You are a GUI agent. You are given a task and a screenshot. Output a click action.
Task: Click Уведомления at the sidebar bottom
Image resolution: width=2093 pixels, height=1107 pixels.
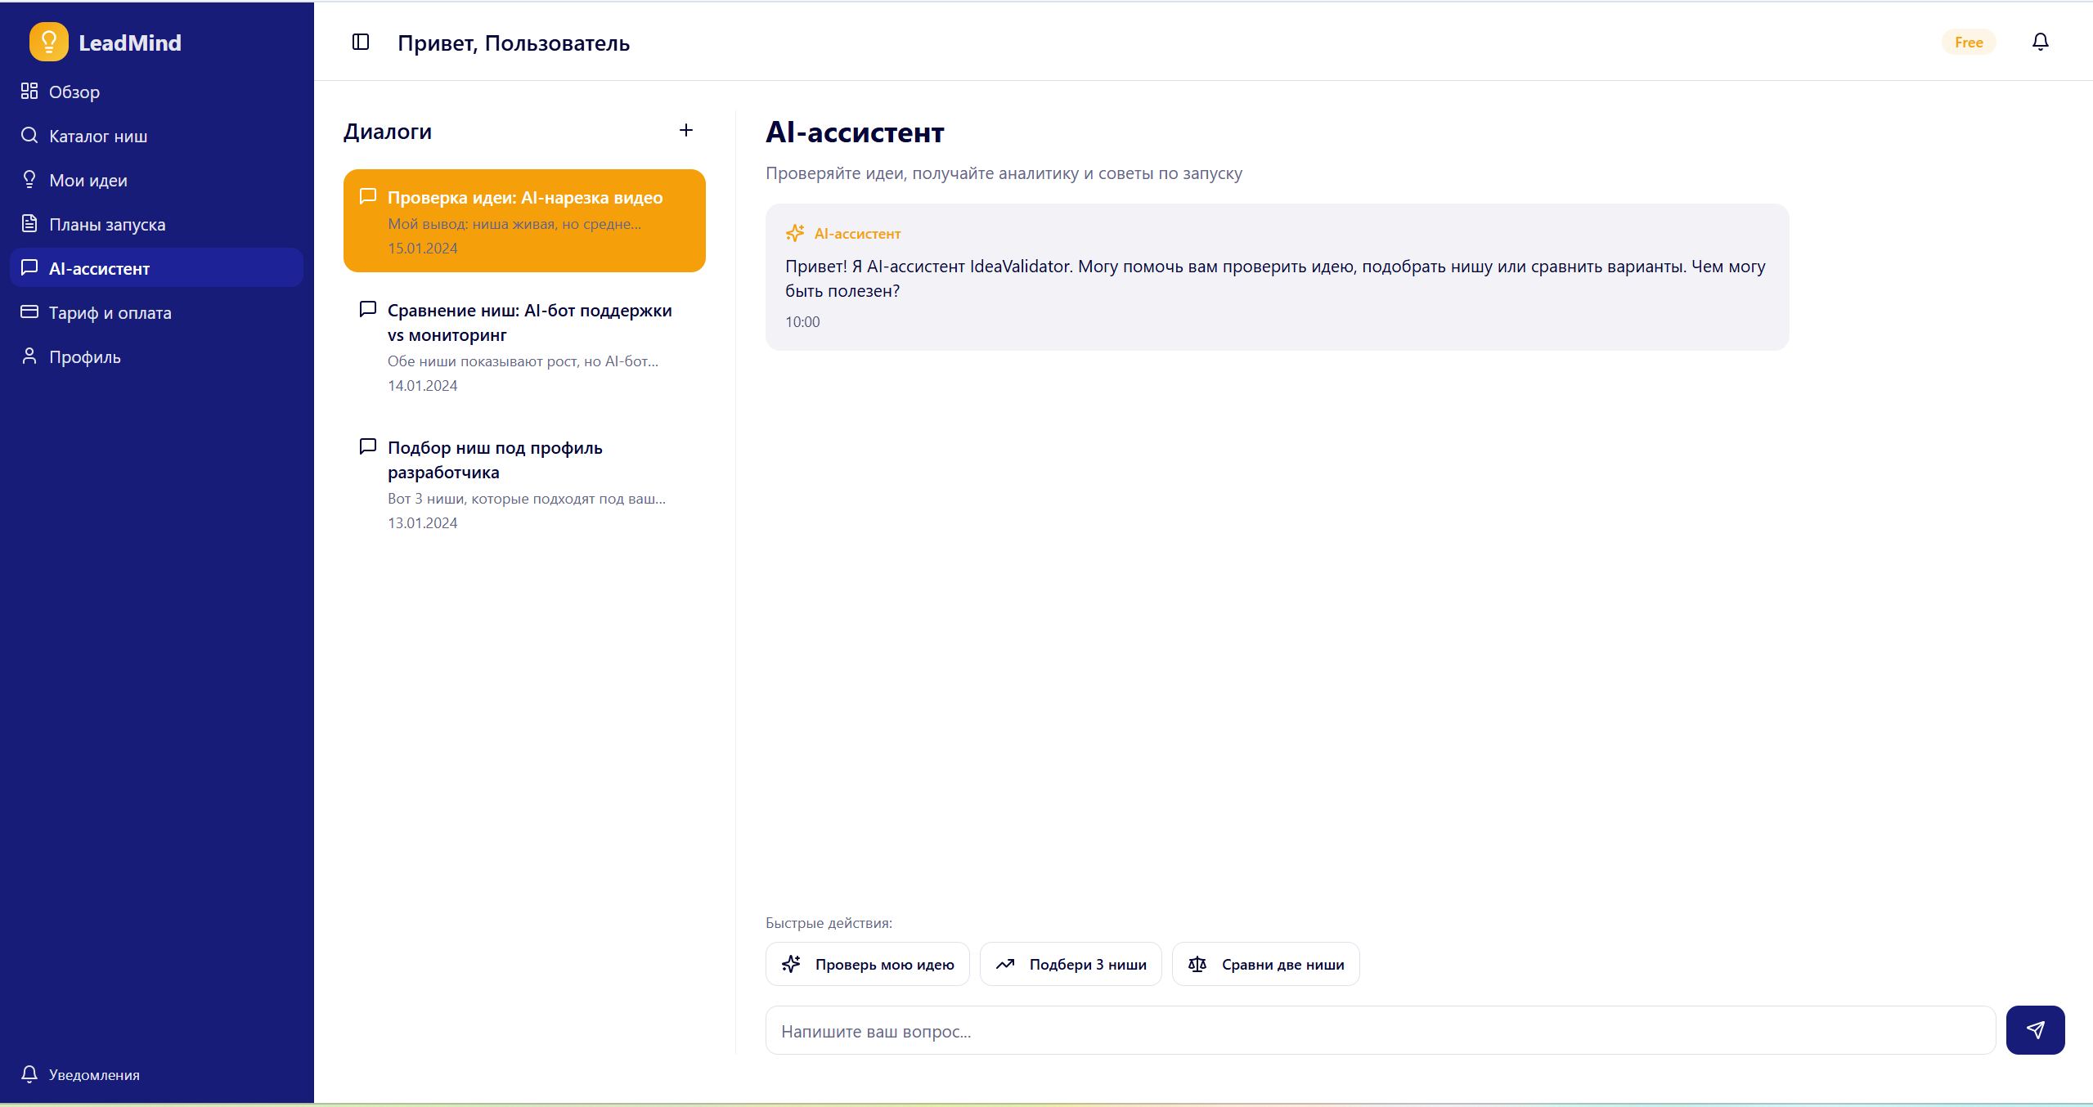coord(93,1074)
